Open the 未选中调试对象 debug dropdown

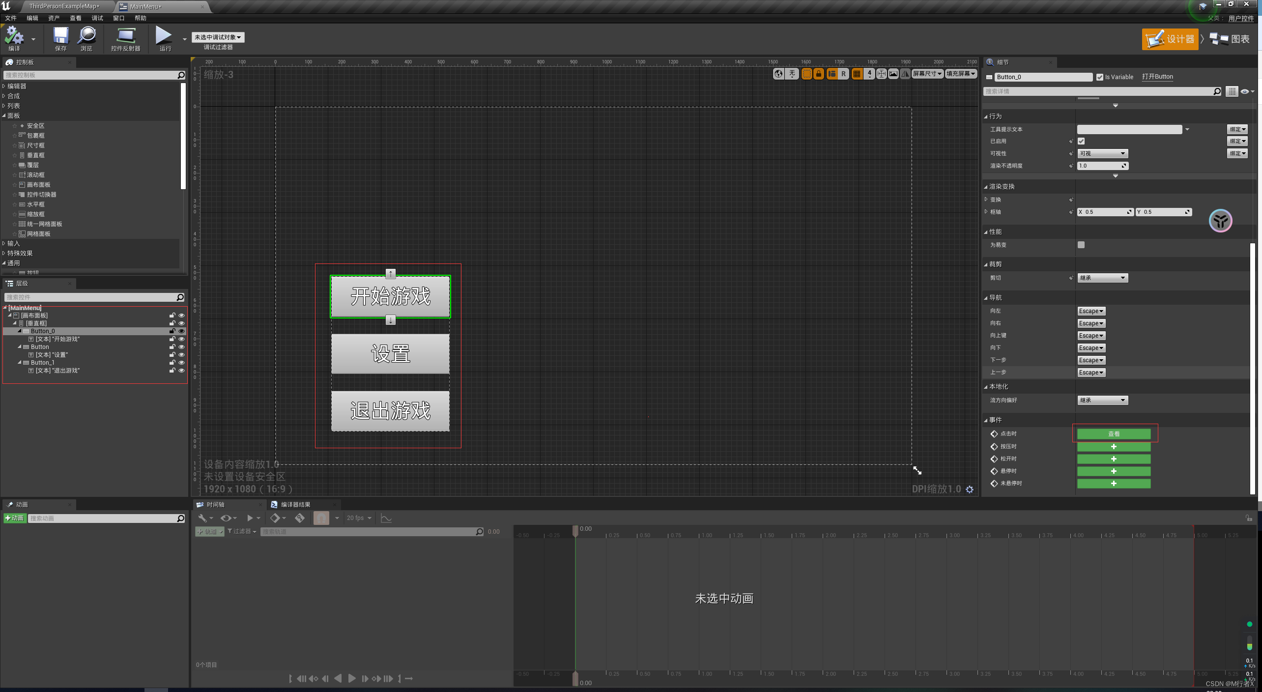click(218, 37)
